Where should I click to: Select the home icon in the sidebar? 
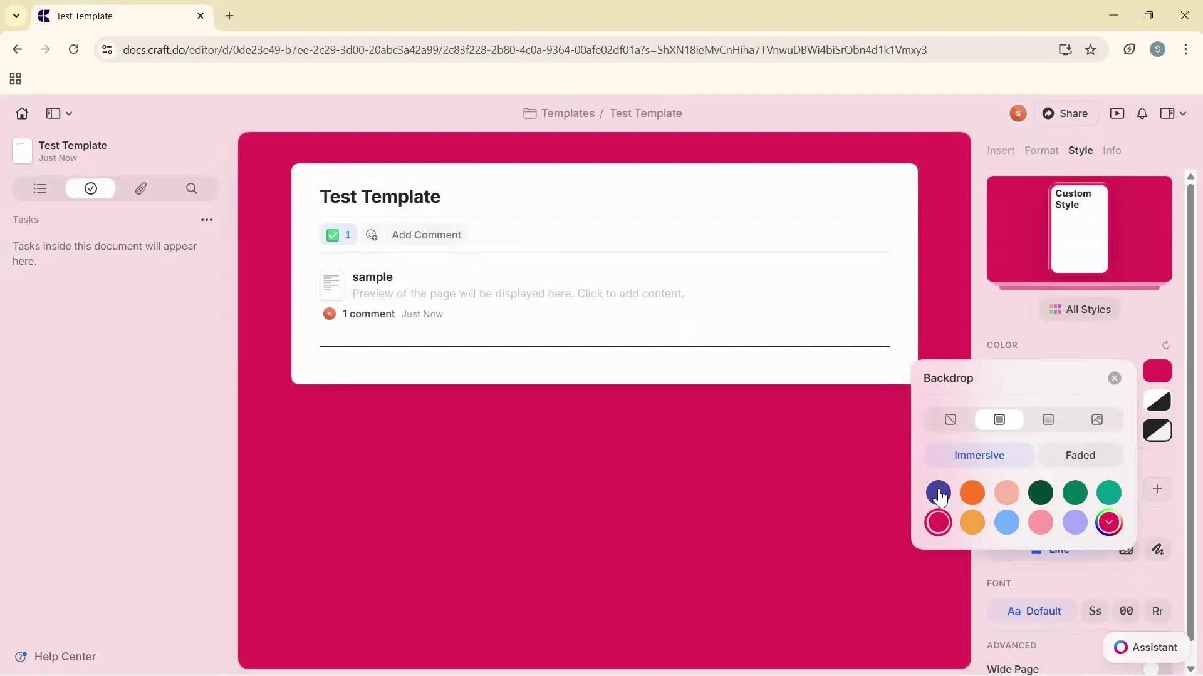pos(21,113)
